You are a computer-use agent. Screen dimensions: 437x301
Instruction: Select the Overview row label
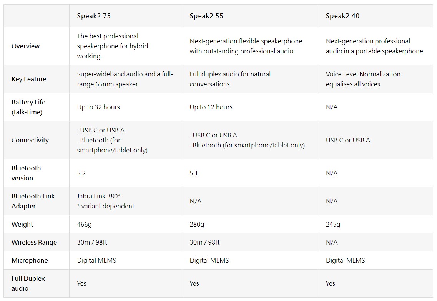click(x=25, y=46)
